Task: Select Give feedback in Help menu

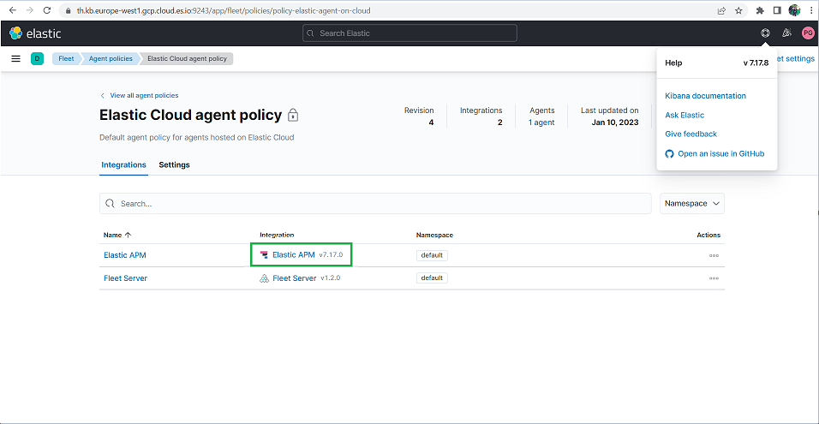Action: pos(691,134)
